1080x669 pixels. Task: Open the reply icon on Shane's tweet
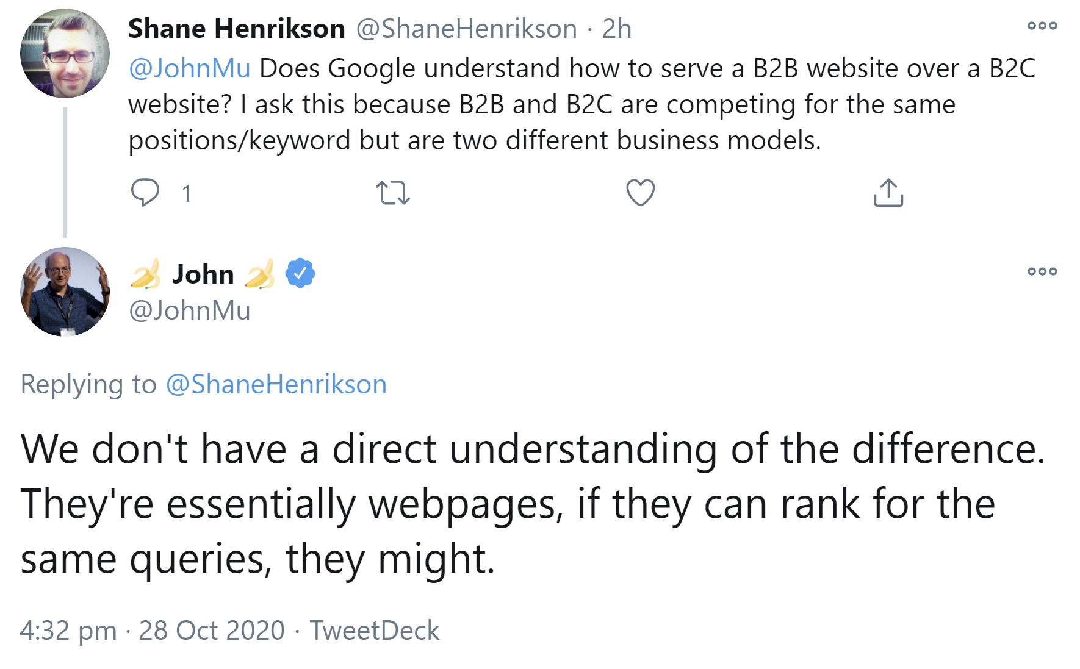click(146, 193)
